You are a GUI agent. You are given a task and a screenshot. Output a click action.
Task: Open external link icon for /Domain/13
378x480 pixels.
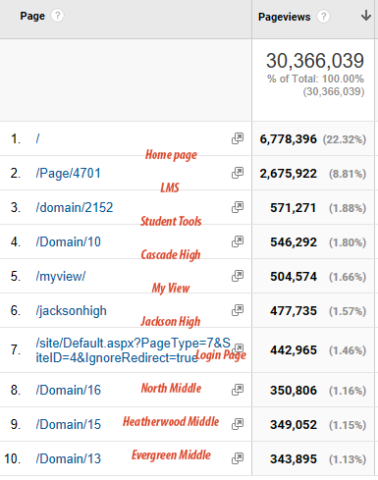tap(238, 458)
